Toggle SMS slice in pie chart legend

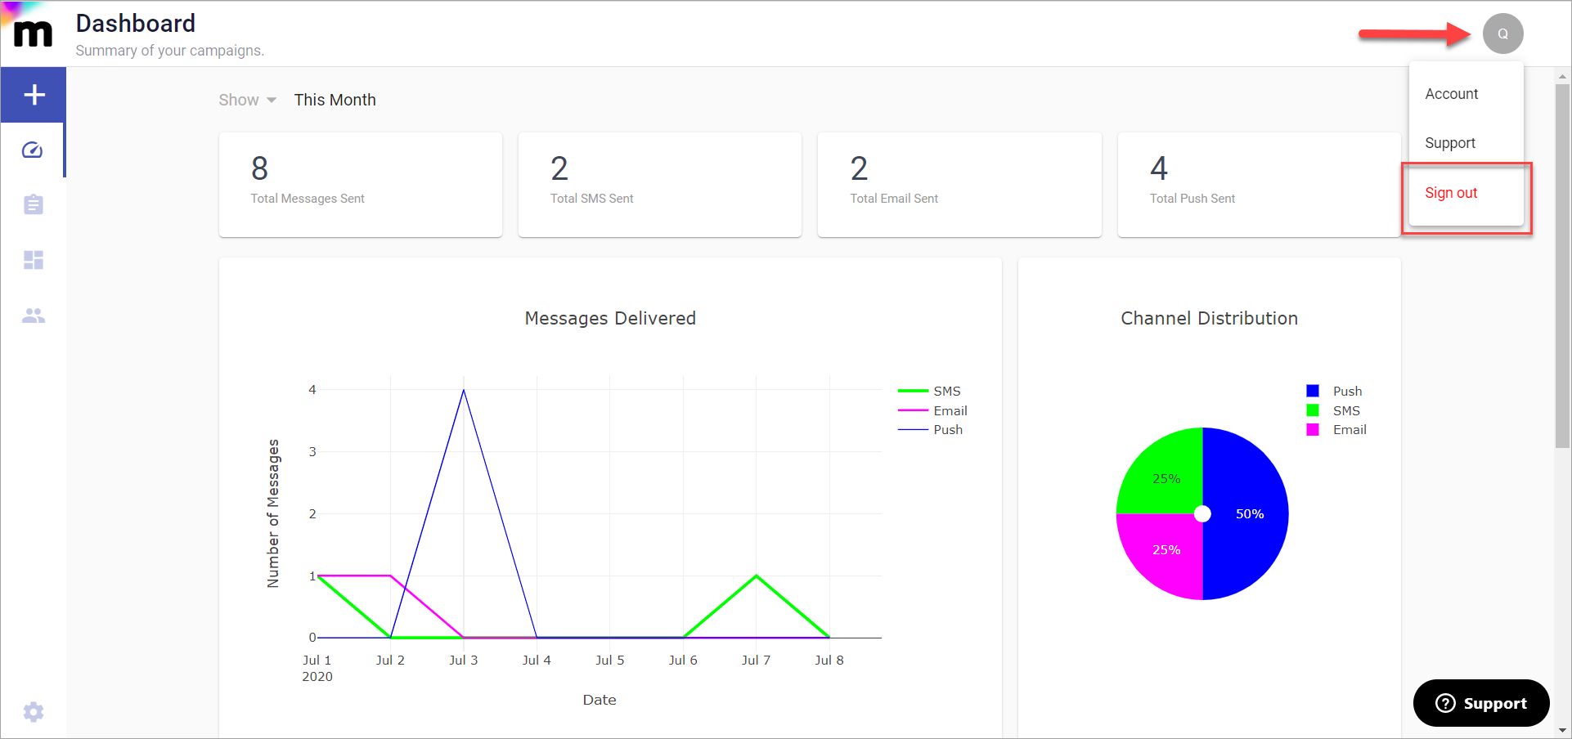(1334, 410)
